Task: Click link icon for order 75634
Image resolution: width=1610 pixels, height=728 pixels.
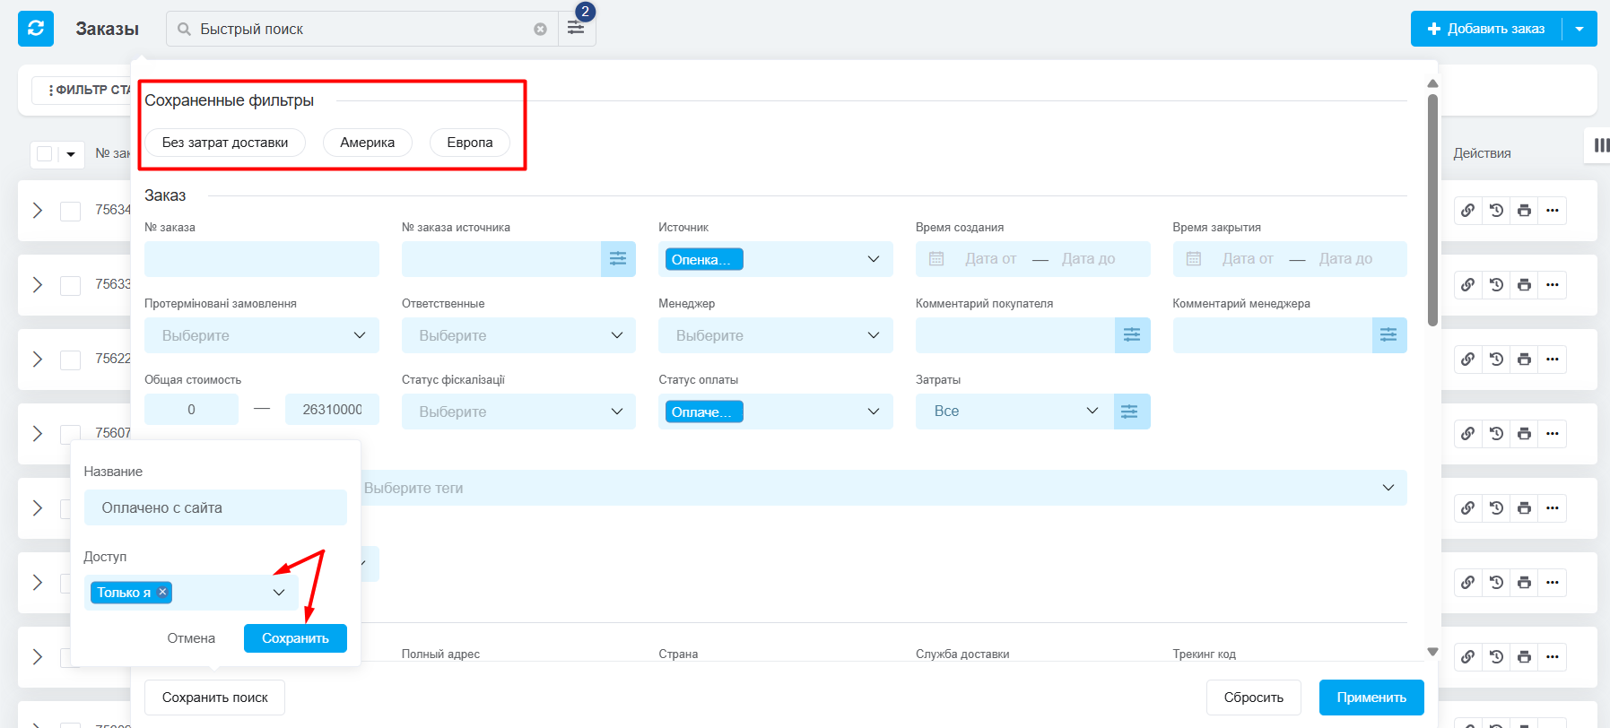Action: pos(1467,211)
